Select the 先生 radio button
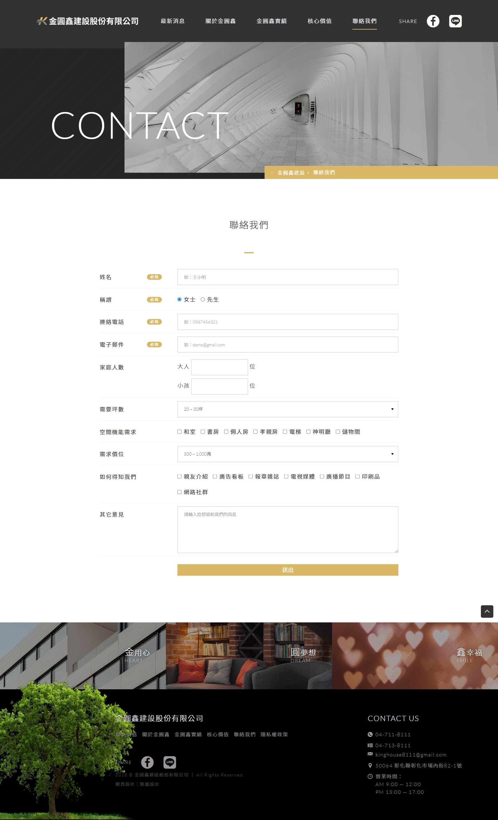498x820 pixels. (x=203, y=299)
